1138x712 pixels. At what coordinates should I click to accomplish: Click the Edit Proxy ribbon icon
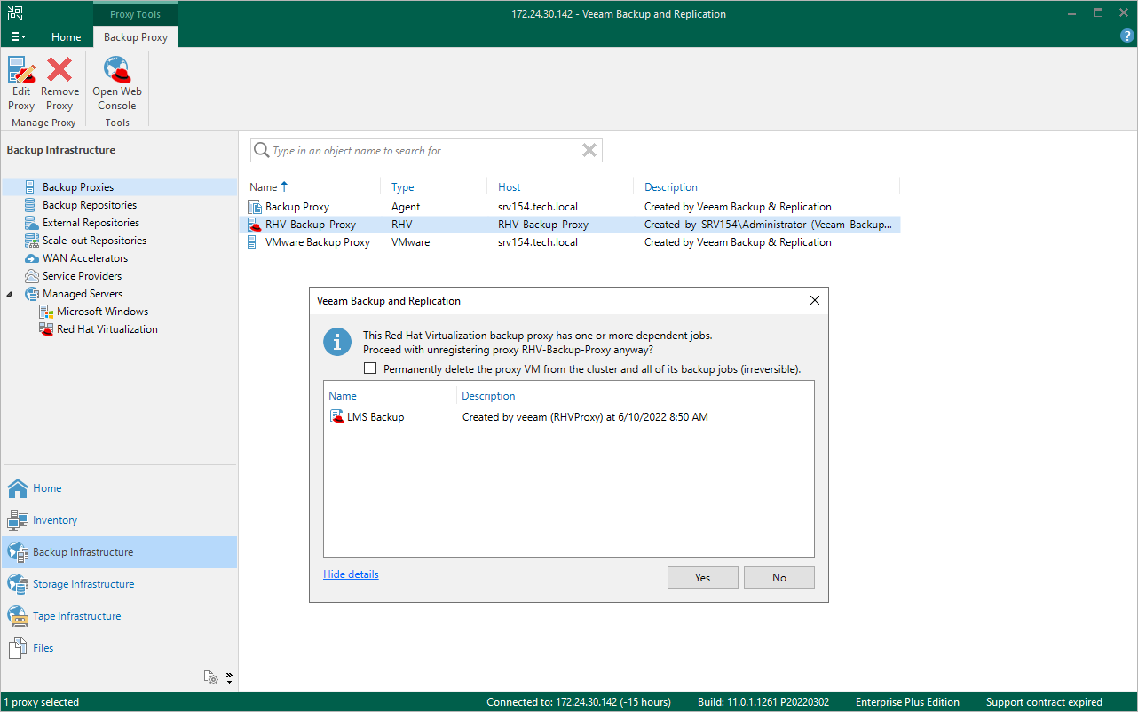pos(21,69)
